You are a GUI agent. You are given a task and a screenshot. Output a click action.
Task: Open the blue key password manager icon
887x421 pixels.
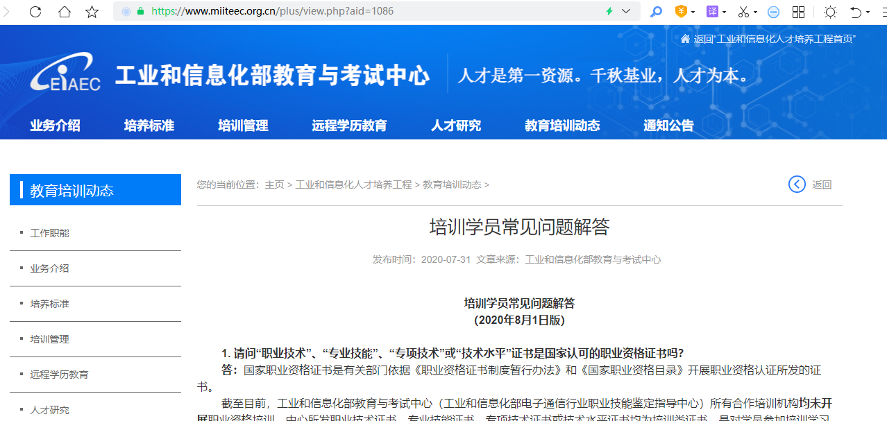point(656,12)
